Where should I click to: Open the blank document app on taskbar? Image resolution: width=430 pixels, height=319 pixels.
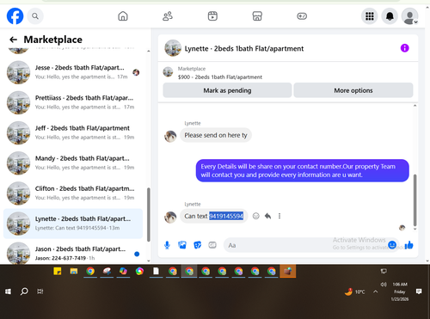(x=156, y=271)
